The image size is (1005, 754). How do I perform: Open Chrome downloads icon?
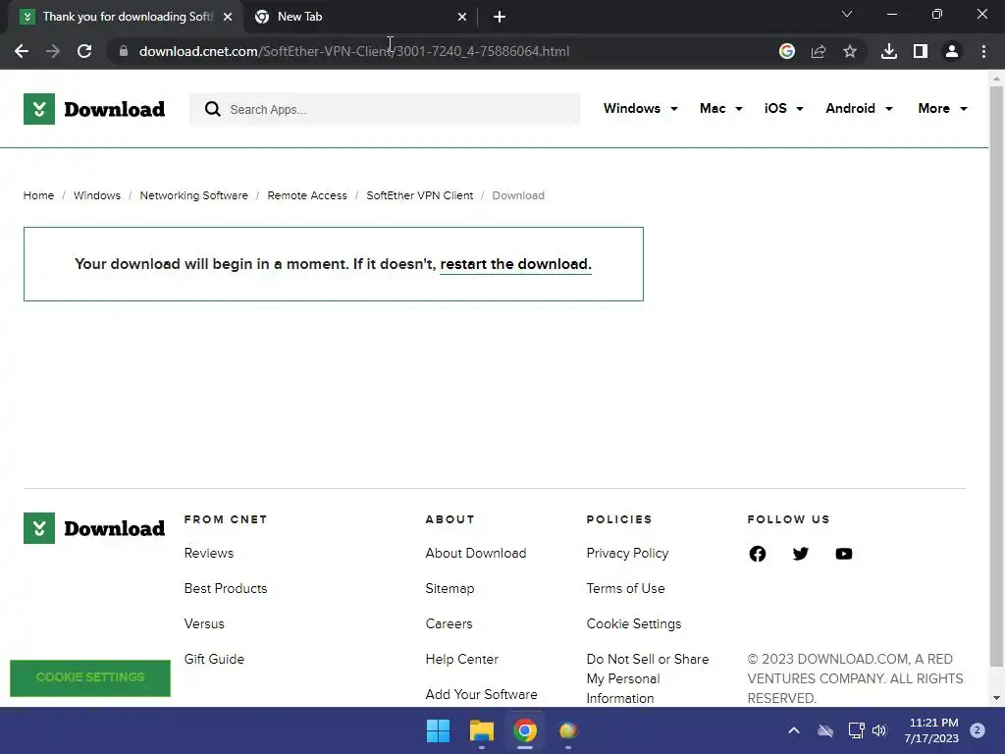point(889,51)
